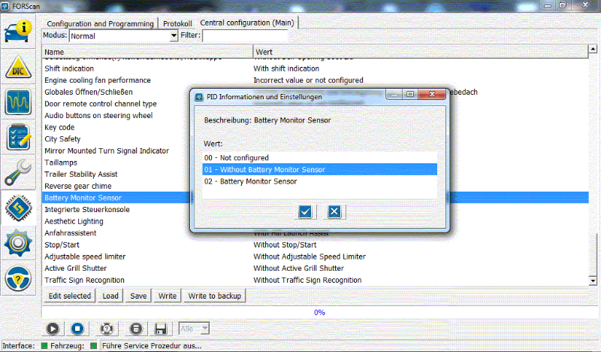The height and width of the screenshot is (352, 601).
Task: Confirm PID dialog with checkmark button
Action: click(x=305, y=211)
